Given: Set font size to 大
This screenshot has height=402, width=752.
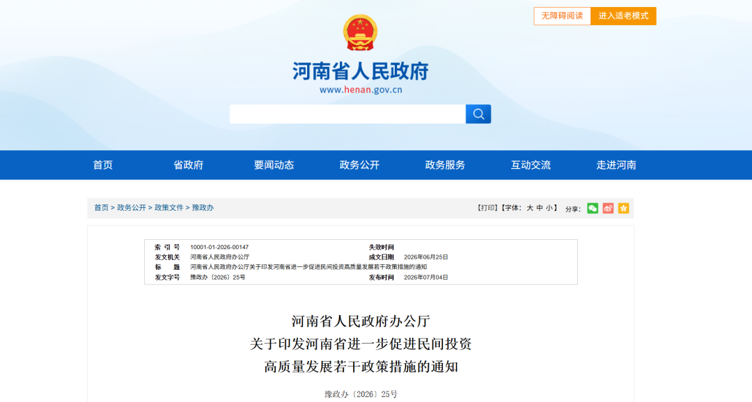Looking at the screenshot, I should click(530, 208).
